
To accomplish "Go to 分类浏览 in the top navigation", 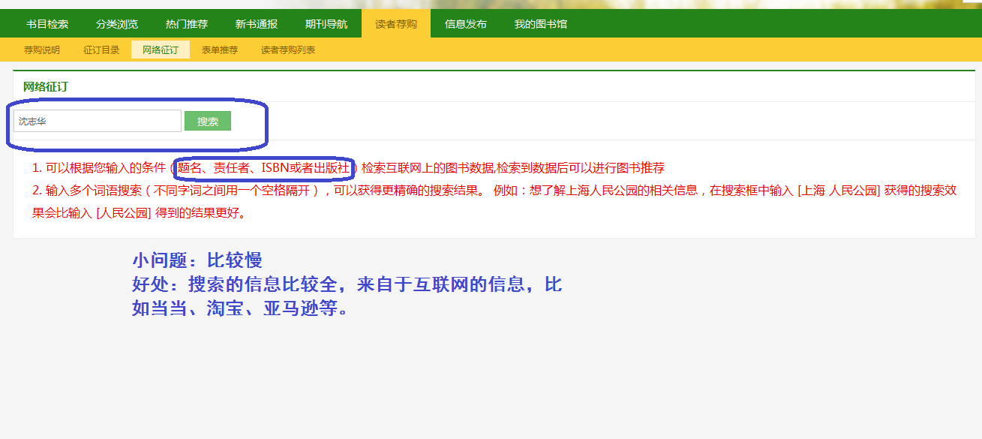I will point(117,24).
